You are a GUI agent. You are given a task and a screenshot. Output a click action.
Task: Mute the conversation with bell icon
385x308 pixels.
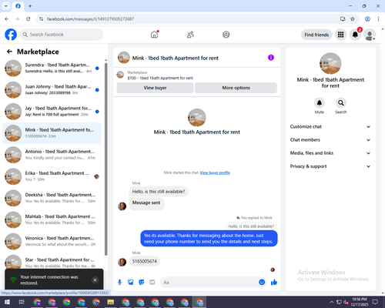pyautogui.click(x=320, y=103)
